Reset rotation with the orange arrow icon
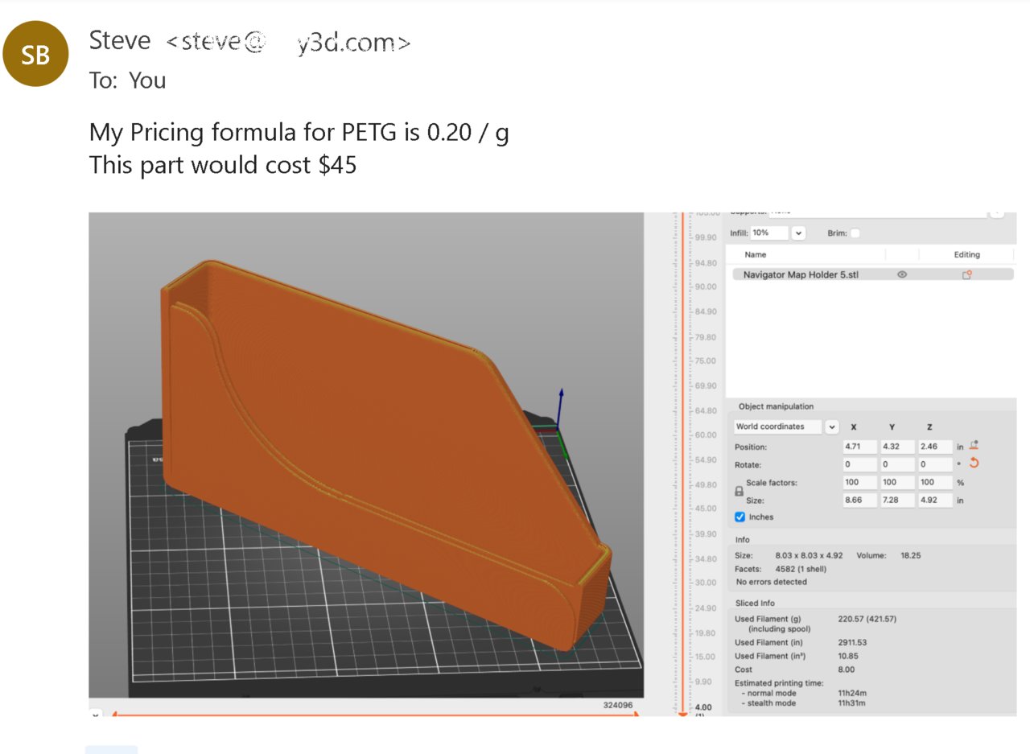Viewport: 1030px width, 754px height. pyautogui.click(x=974, y=463)
